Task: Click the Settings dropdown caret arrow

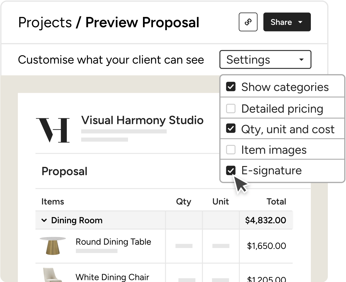Action: click(301, 60)
